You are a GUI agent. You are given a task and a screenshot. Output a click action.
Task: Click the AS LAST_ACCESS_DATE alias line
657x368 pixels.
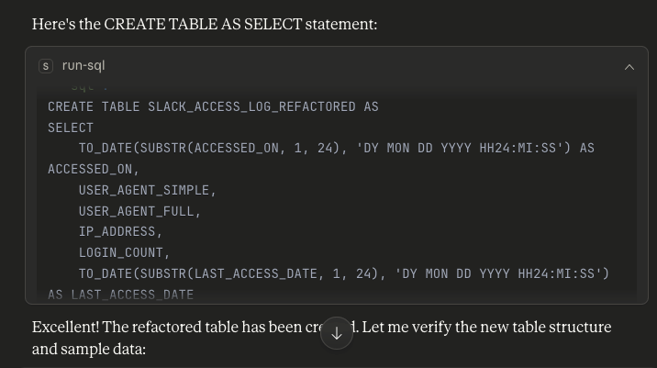pyautogui.click(x=120, y=295)
